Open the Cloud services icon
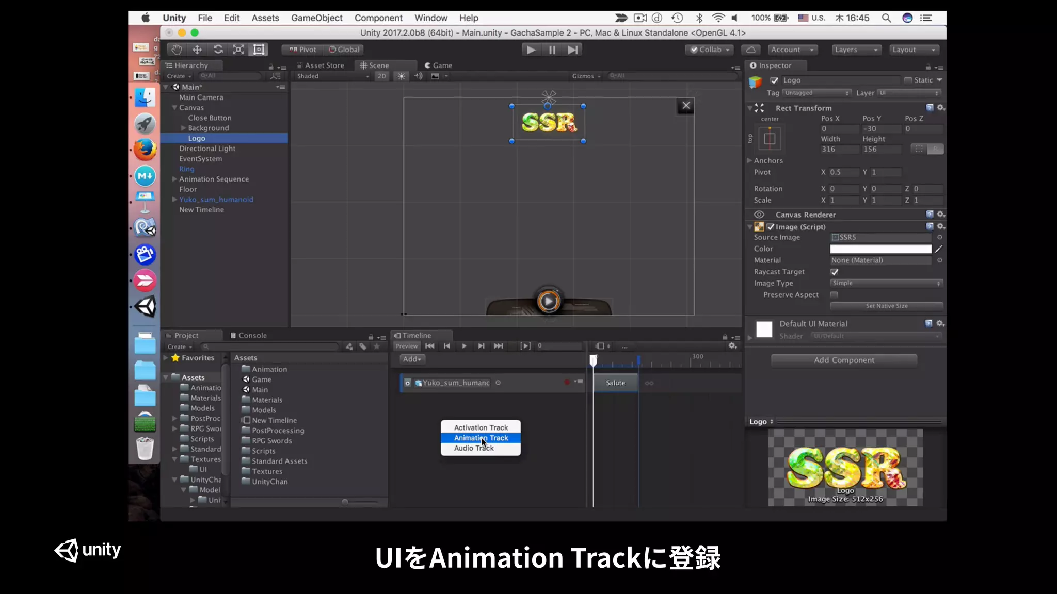 [751, 49]
